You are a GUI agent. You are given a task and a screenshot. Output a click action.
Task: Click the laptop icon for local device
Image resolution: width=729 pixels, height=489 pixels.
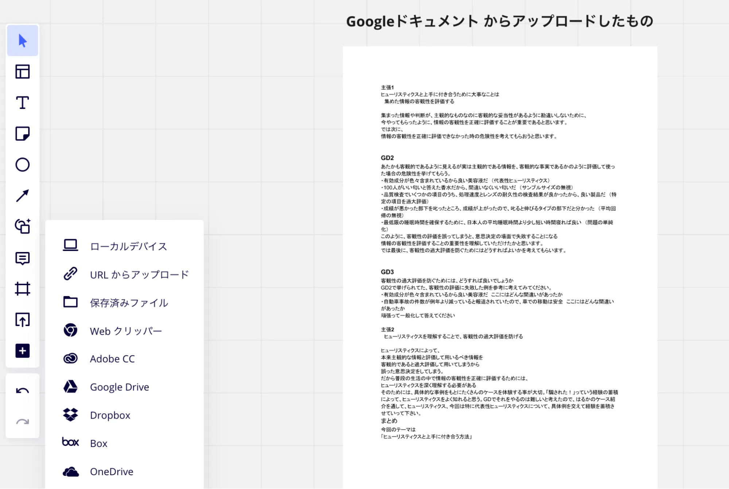[70, 245]
